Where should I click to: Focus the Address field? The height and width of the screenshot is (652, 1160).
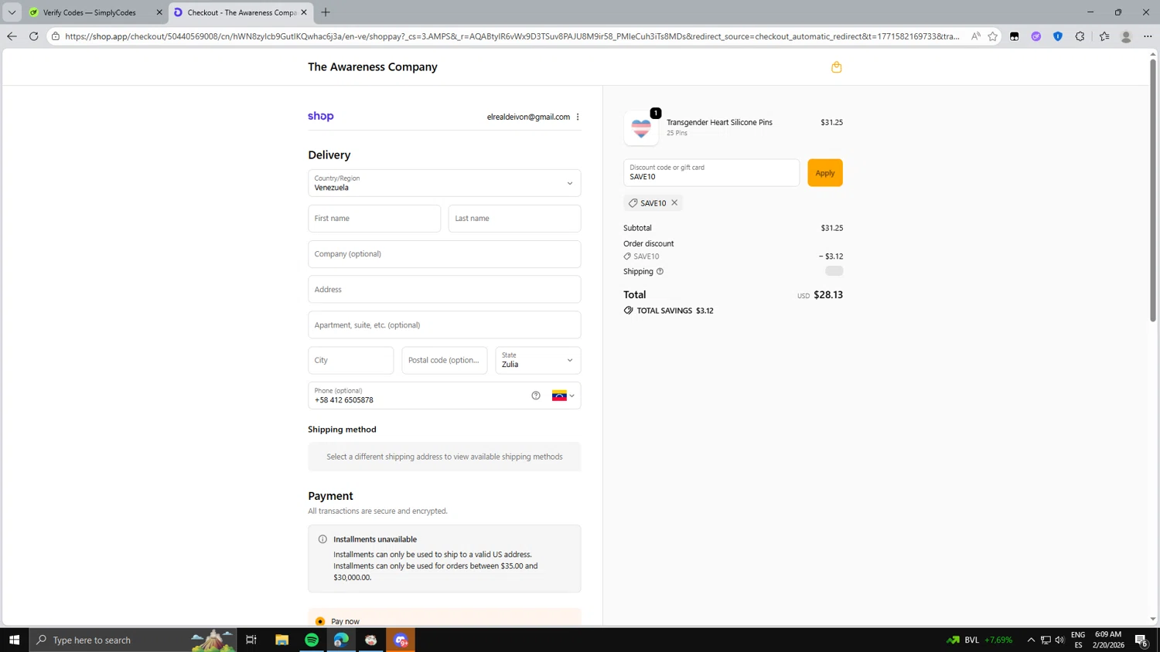click(444, 290)
